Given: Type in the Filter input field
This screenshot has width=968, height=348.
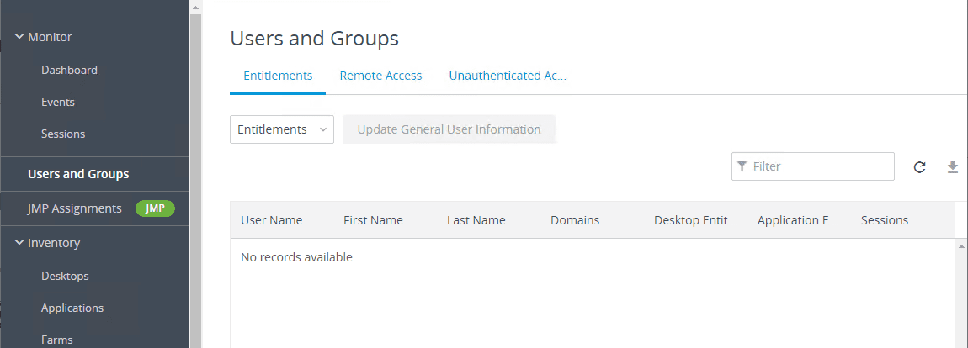Looking at the screenshot, I should [820, 166].
